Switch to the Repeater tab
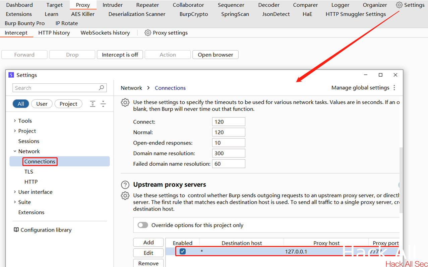The image size is (428, 267). [x=147, y=5]
